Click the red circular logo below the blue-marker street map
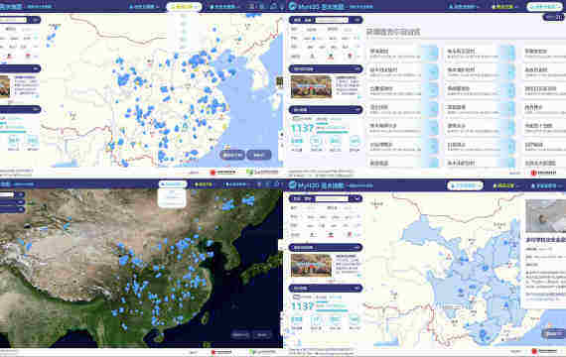Screen dimensions: 566x357 pos(212,173)
